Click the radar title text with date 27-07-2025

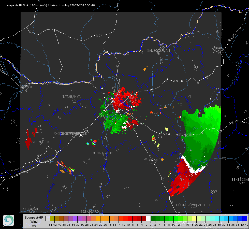[x=49, y=5]
